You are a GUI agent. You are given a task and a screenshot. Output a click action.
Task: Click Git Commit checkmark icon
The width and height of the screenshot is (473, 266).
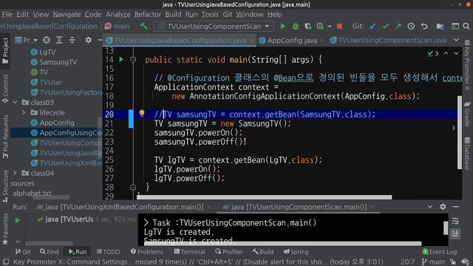click(x=386, y=27)
